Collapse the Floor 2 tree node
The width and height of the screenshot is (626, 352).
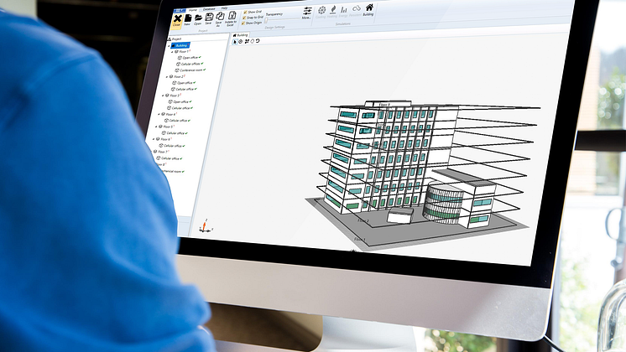167,76
